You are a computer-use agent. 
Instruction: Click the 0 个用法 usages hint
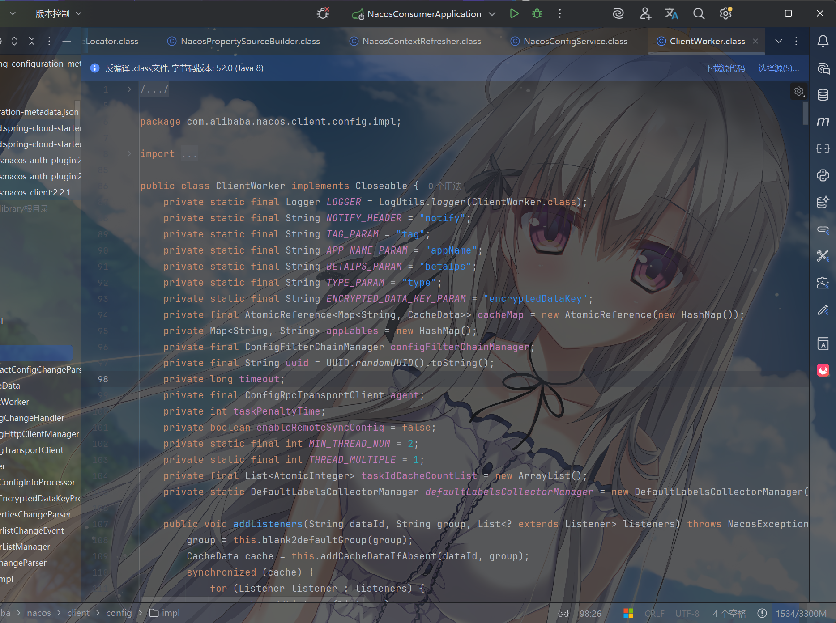[444, 186]
